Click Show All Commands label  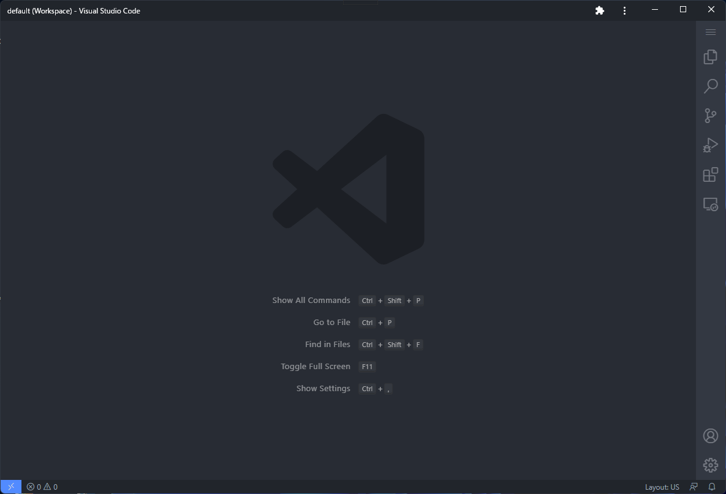point(311,300)
